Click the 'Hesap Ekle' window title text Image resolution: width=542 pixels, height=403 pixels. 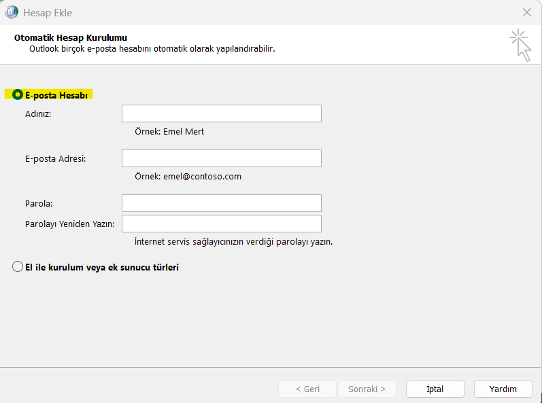coord(48,13)
